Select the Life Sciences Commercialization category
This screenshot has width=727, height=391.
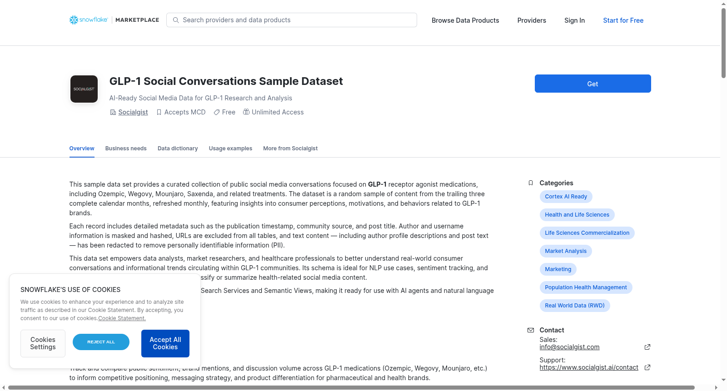[x=587, y=233]
